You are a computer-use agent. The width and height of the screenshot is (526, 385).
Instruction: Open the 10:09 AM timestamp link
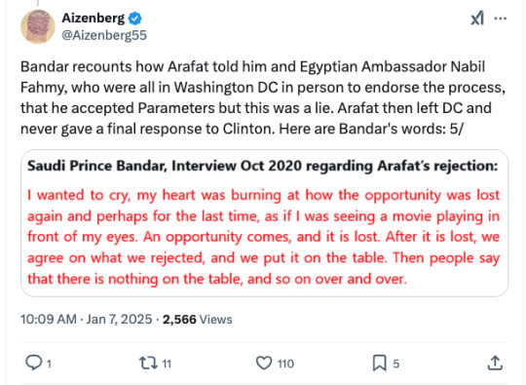87,319
